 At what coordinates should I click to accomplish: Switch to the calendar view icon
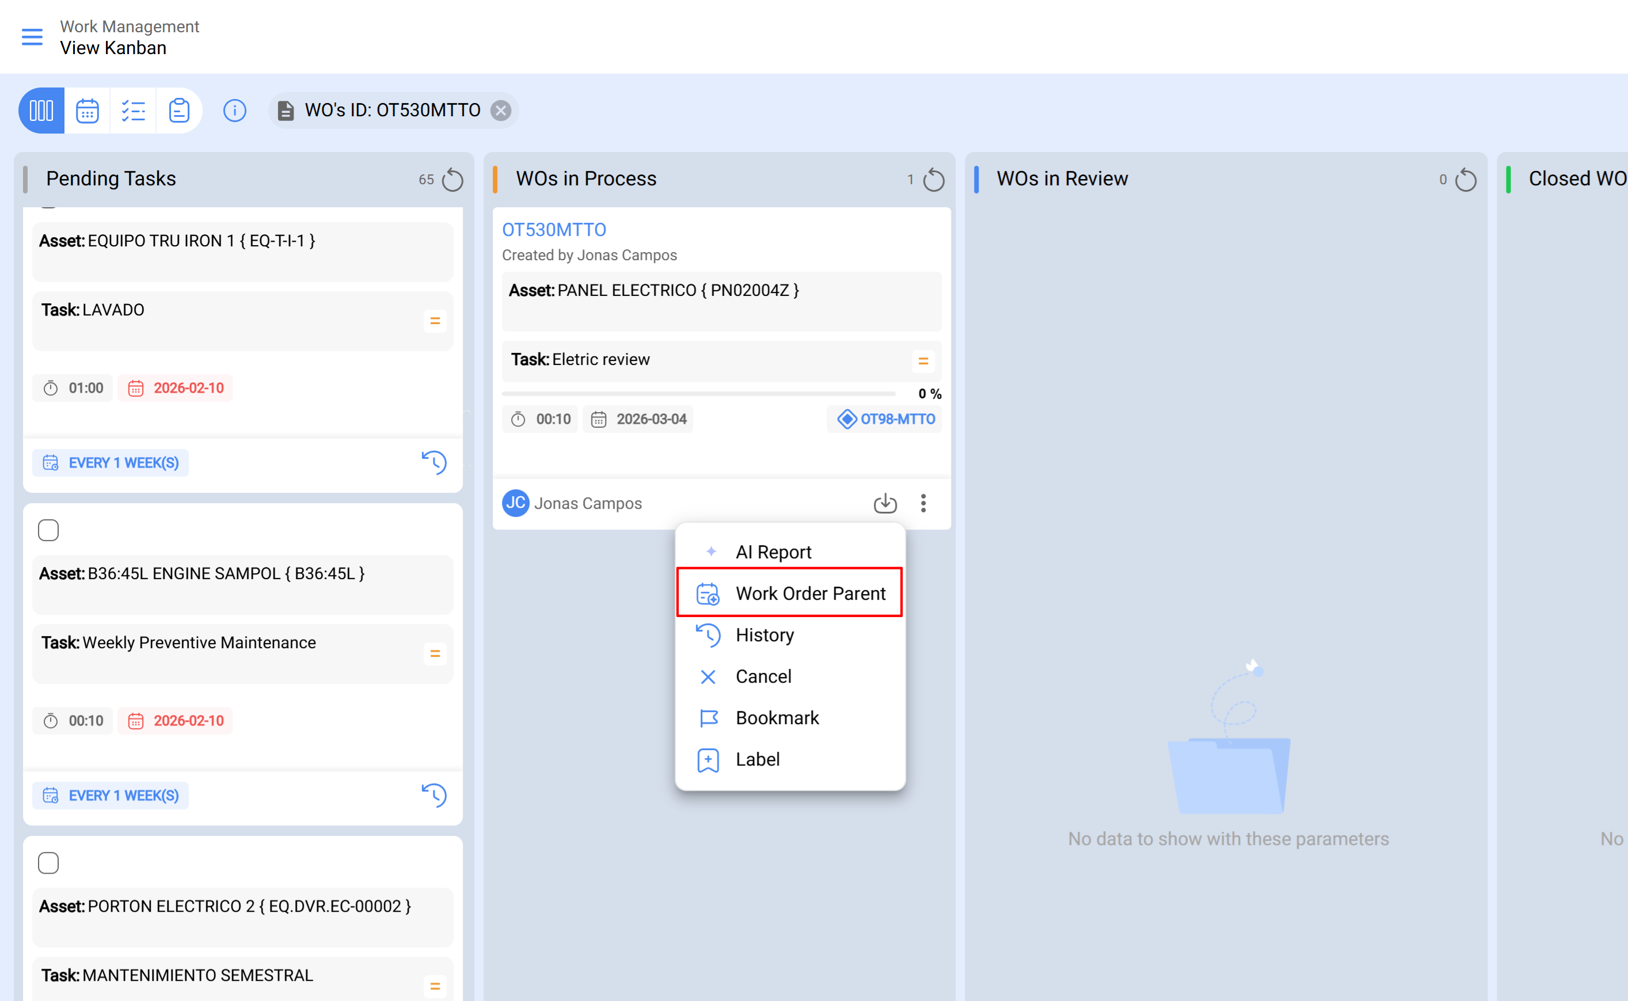(88, 111)
